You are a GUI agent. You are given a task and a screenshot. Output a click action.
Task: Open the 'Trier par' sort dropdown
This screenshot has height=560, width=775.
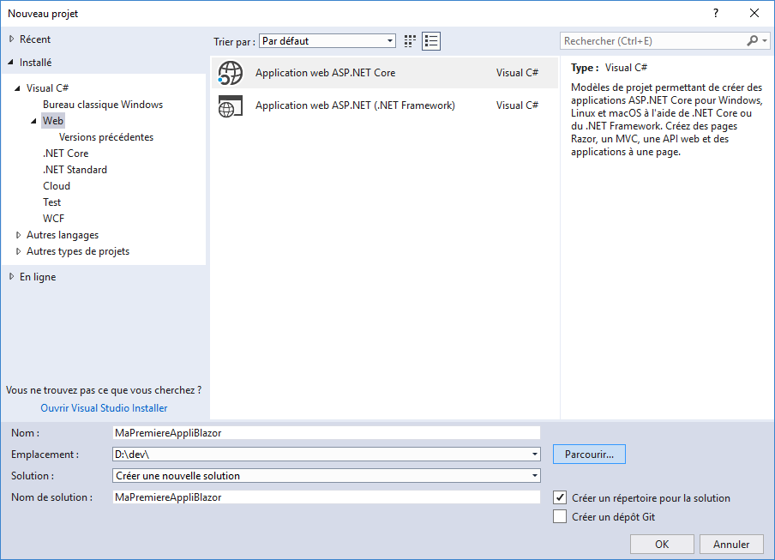327,41
